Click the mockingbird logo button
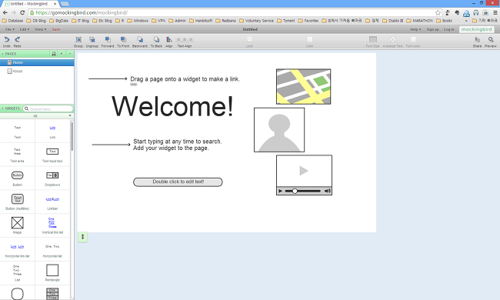Screen dimensions: 500x300 [477, 29]
